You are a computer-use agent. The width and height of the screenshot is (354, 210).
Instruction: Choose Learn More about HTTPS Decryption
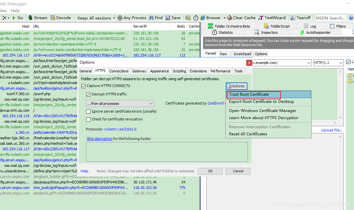[x=268, y=118]
